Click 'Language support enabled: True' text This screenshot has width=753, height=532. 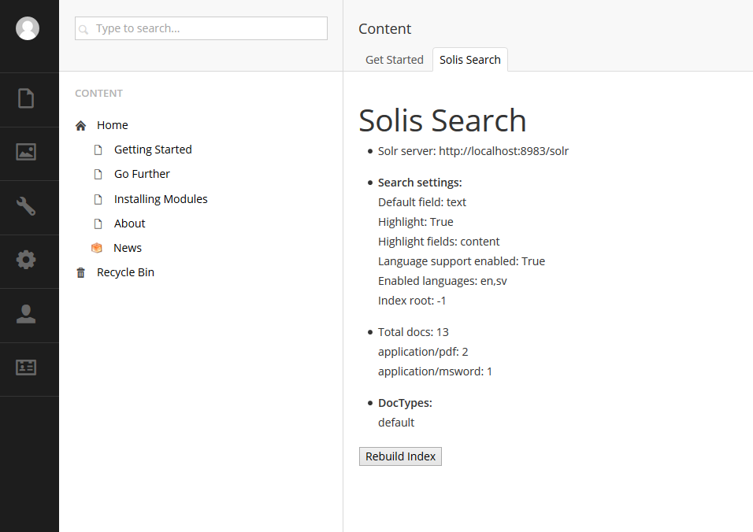click(x=462, y=261)
